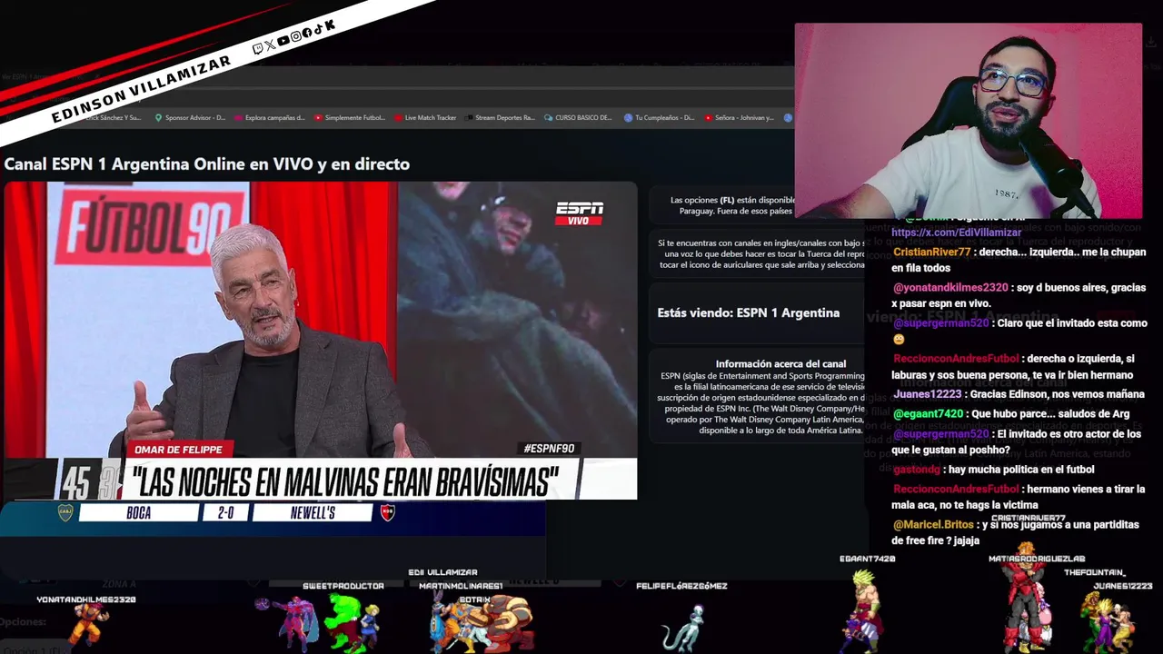Viewport: 1163px width, 654px height.
Task: Click the X logo in the banner
Action: pos(270,45)
